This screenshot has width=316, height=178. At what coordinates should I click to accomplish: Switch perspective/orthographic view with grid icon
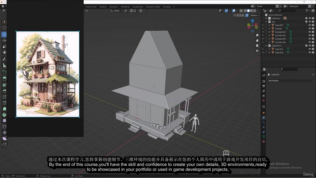[257, 51]
